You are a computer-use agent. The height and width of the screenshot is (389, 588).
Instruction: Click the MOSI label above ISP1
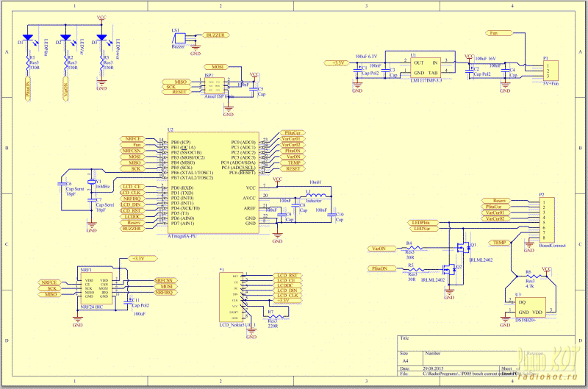(216, 67)
